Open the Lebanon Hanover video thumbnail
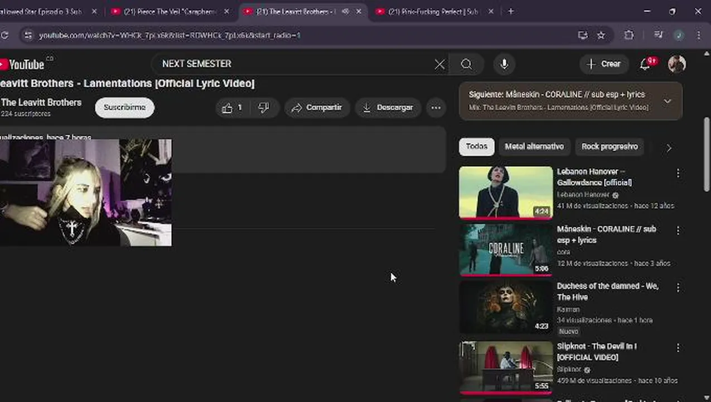Image resolution: width=711 pixels, height=402 pixels. pos(506,193)
